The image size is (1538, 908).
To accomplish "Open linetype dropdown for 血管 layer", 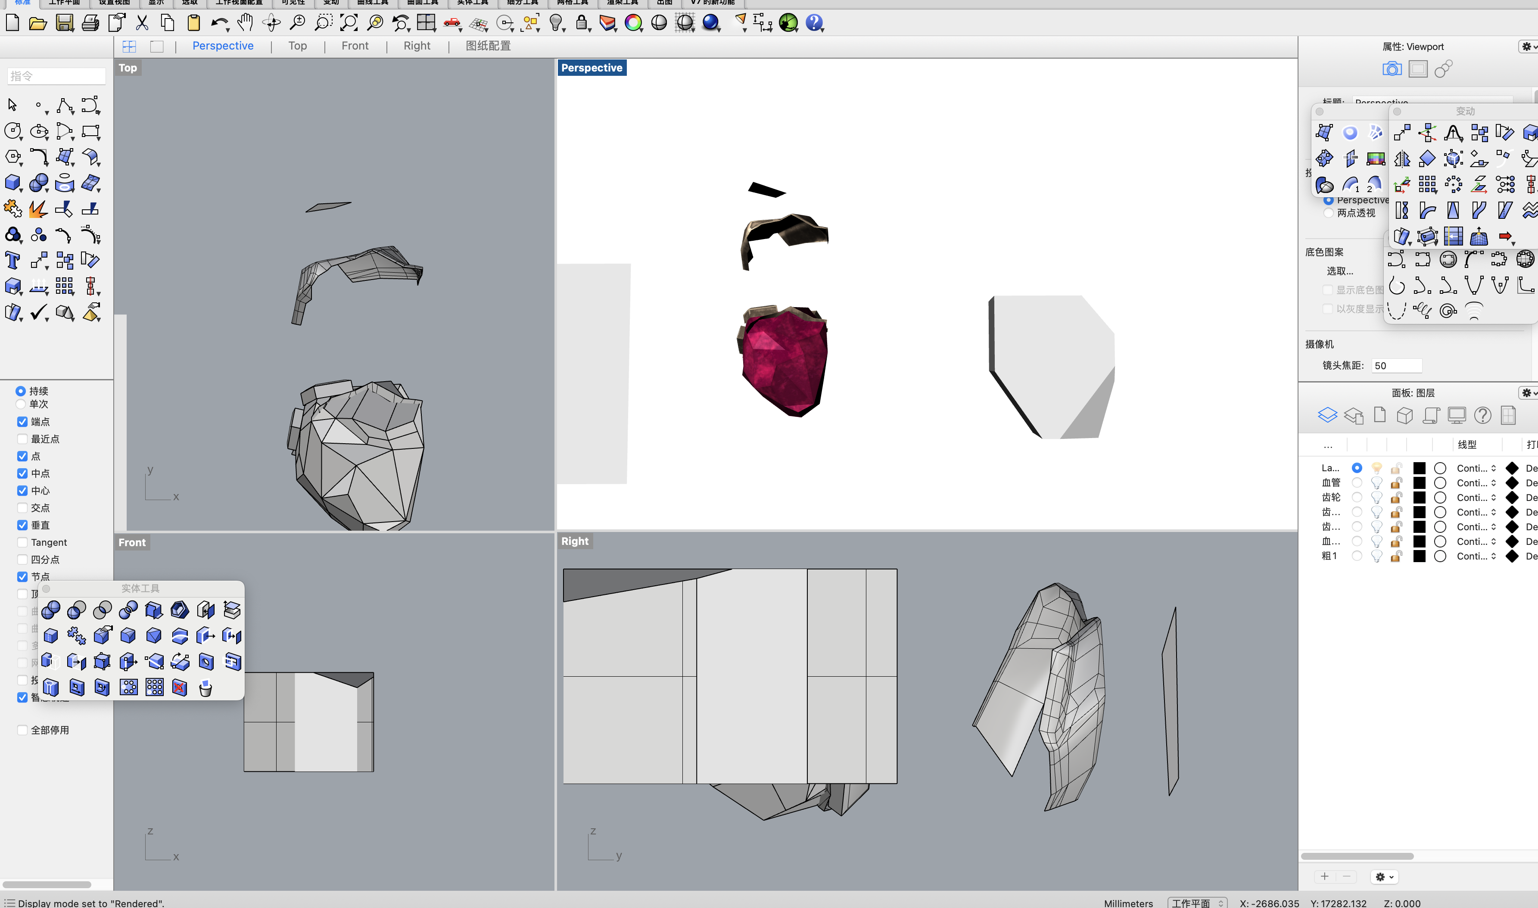I will pos(1476,483).
